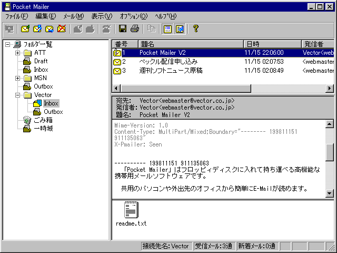Open the ごみ箱 trash folder

click(43, 120)
